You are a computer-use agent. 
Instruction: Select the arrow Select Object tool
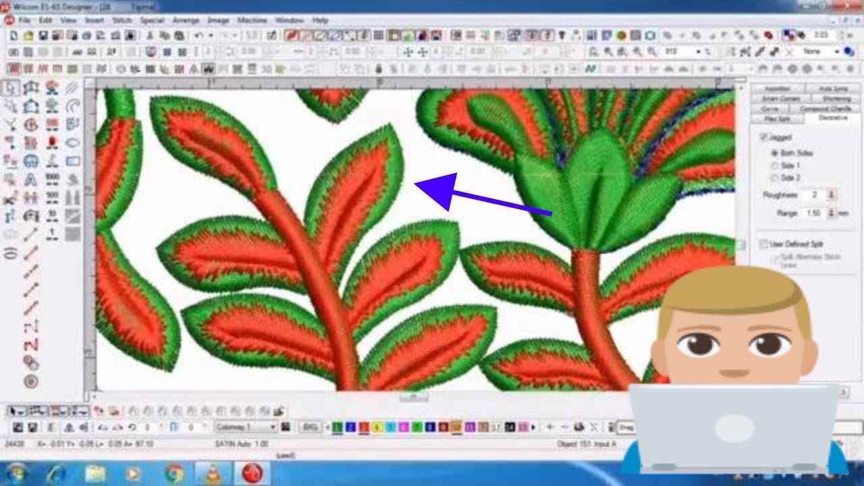[x=11, y=88]
